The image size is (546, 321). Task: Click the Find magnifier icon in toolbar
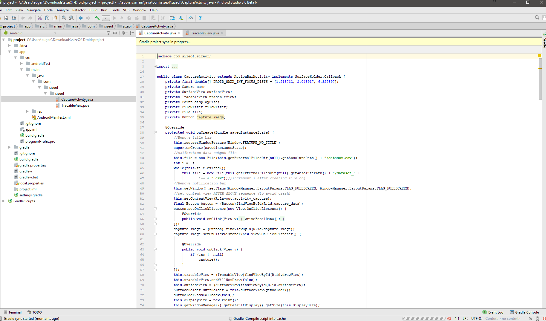tap(64, 18)
